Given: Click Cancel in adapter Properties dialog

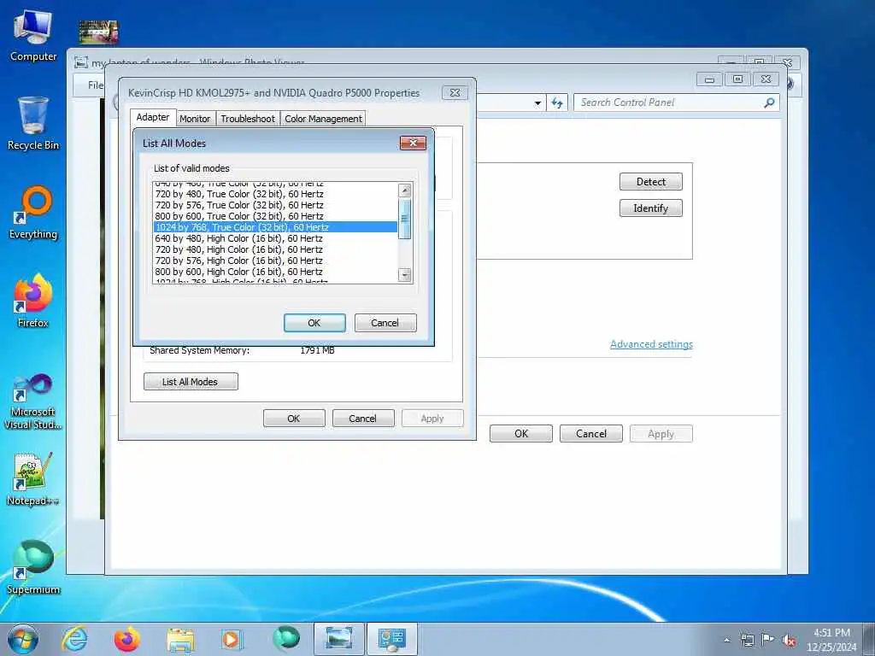Looking at the screenshot, I should 362,419.
